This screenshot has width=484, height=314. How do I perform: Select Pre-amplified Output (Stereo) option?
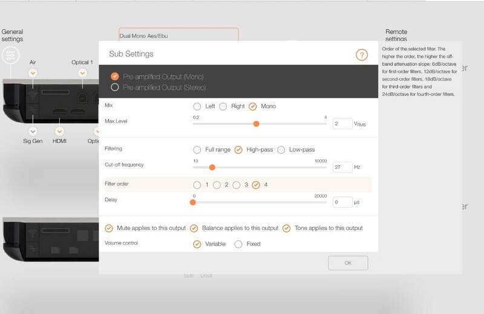[x=115, y=88]
